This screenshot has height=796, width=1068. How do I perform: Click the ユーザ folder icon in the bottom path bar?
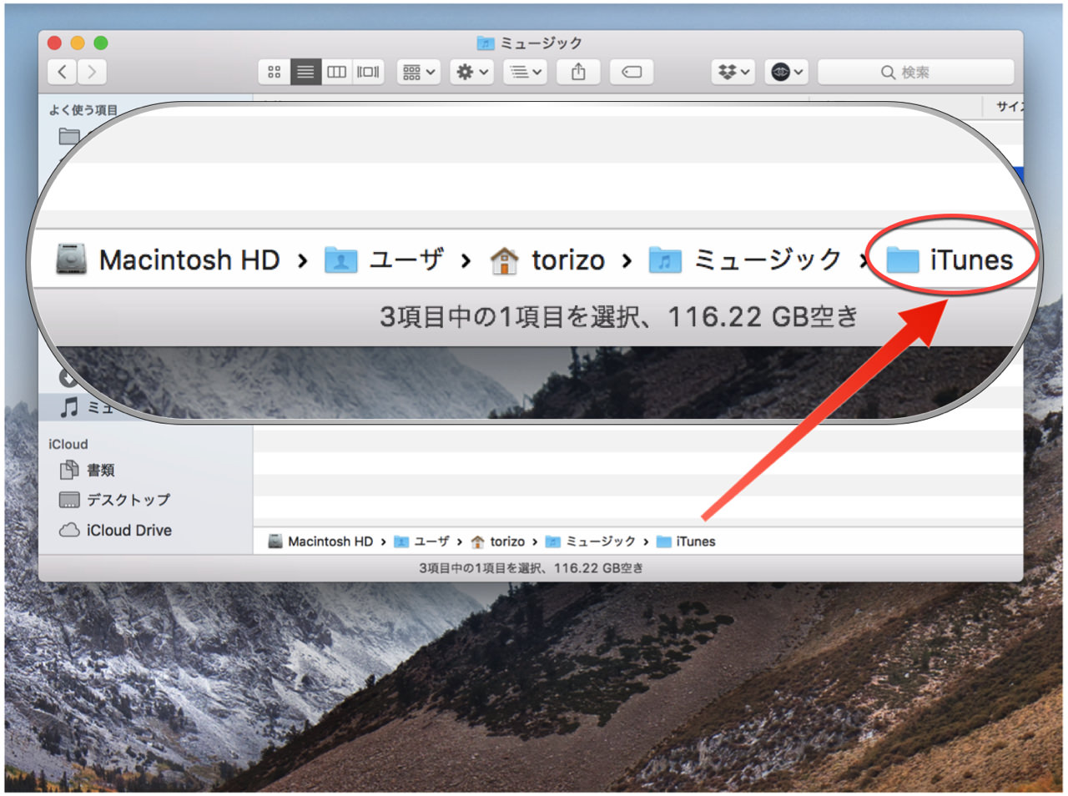pyautogui.click(x=401, y=542)
